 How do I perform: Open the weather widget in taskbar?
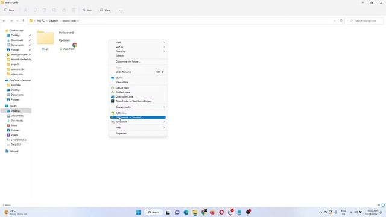15,212
